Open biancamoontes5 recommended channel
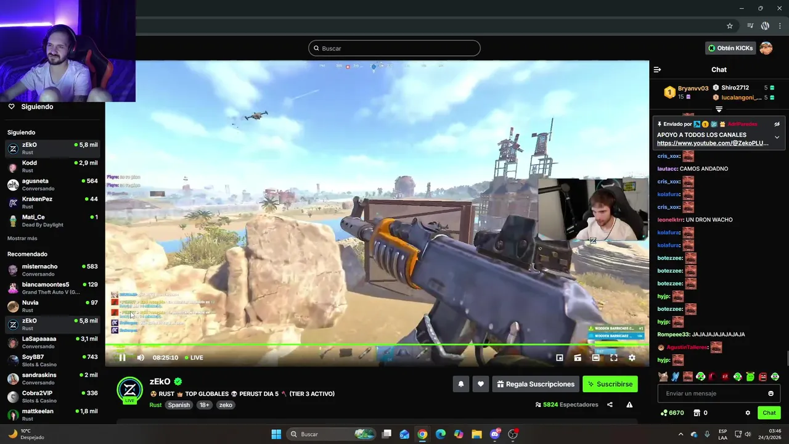Image resolution: width=789 pixels, height=444 pixels. coord(52,288)
